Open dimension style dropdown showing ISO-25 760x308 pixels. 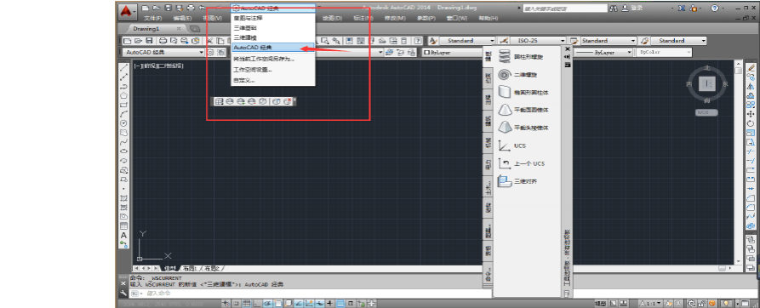point(538,41)
